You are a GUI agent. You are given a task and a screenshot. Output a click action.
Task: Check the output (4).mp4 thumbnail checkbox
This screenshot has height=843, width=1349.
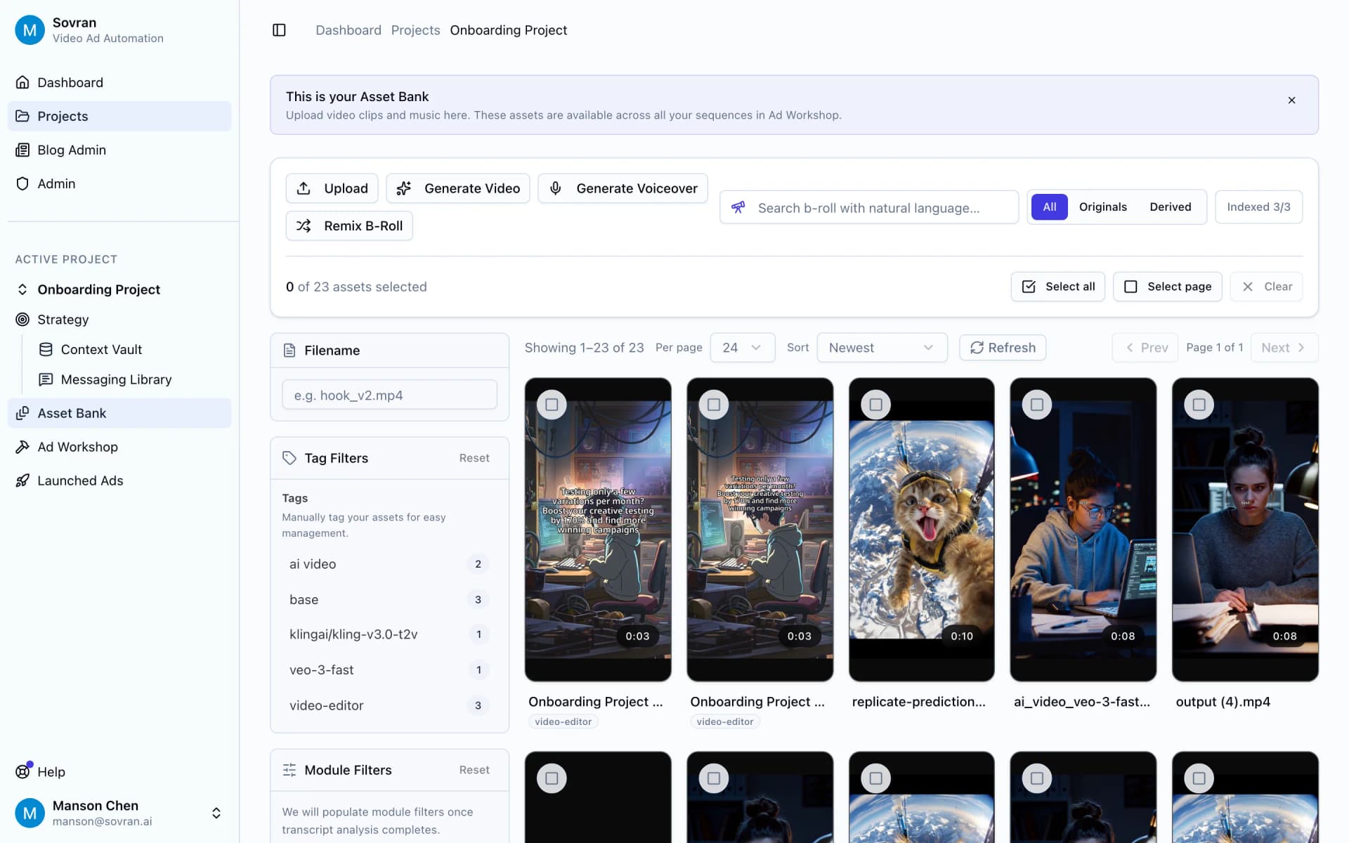point(1199,404)
